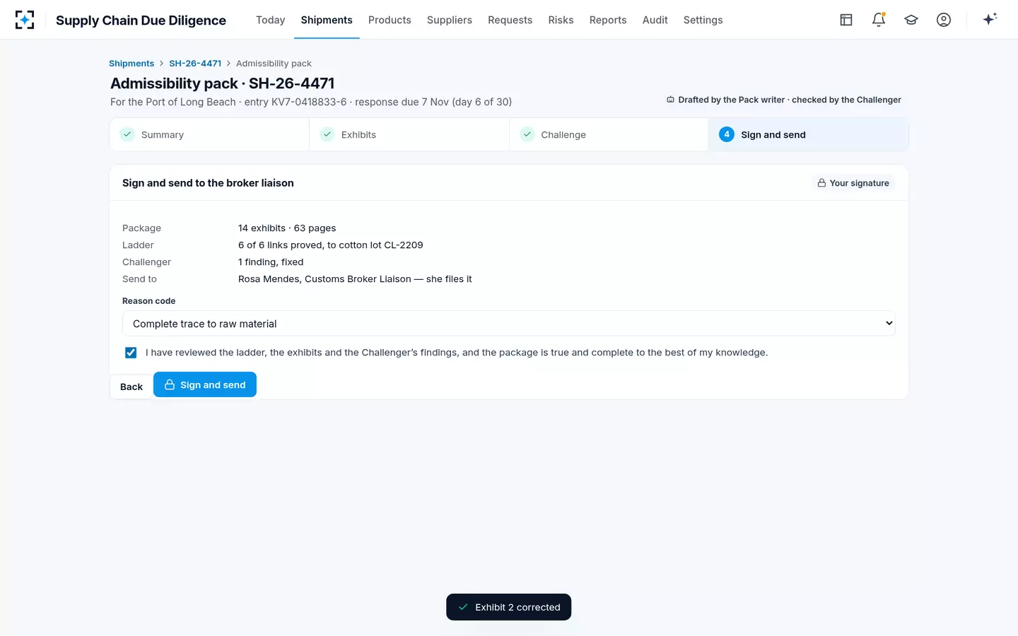Click the text '1 finding, fixed'
The image size is (1018, 636).
click(x=271, y=262)
